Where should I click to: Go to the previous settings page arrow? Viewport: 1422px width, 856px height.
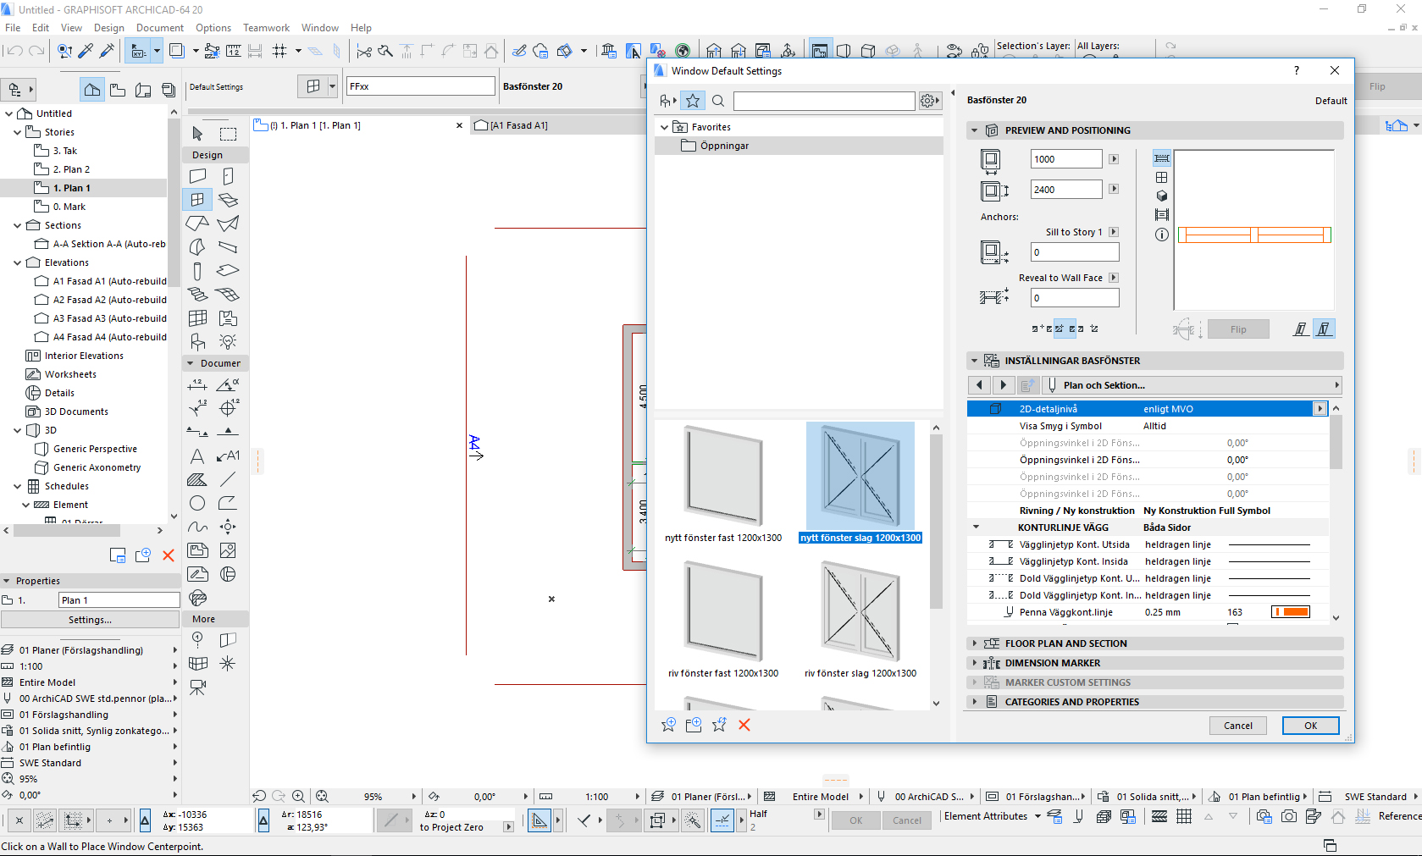pyautogui.click(x=979, y=385)
